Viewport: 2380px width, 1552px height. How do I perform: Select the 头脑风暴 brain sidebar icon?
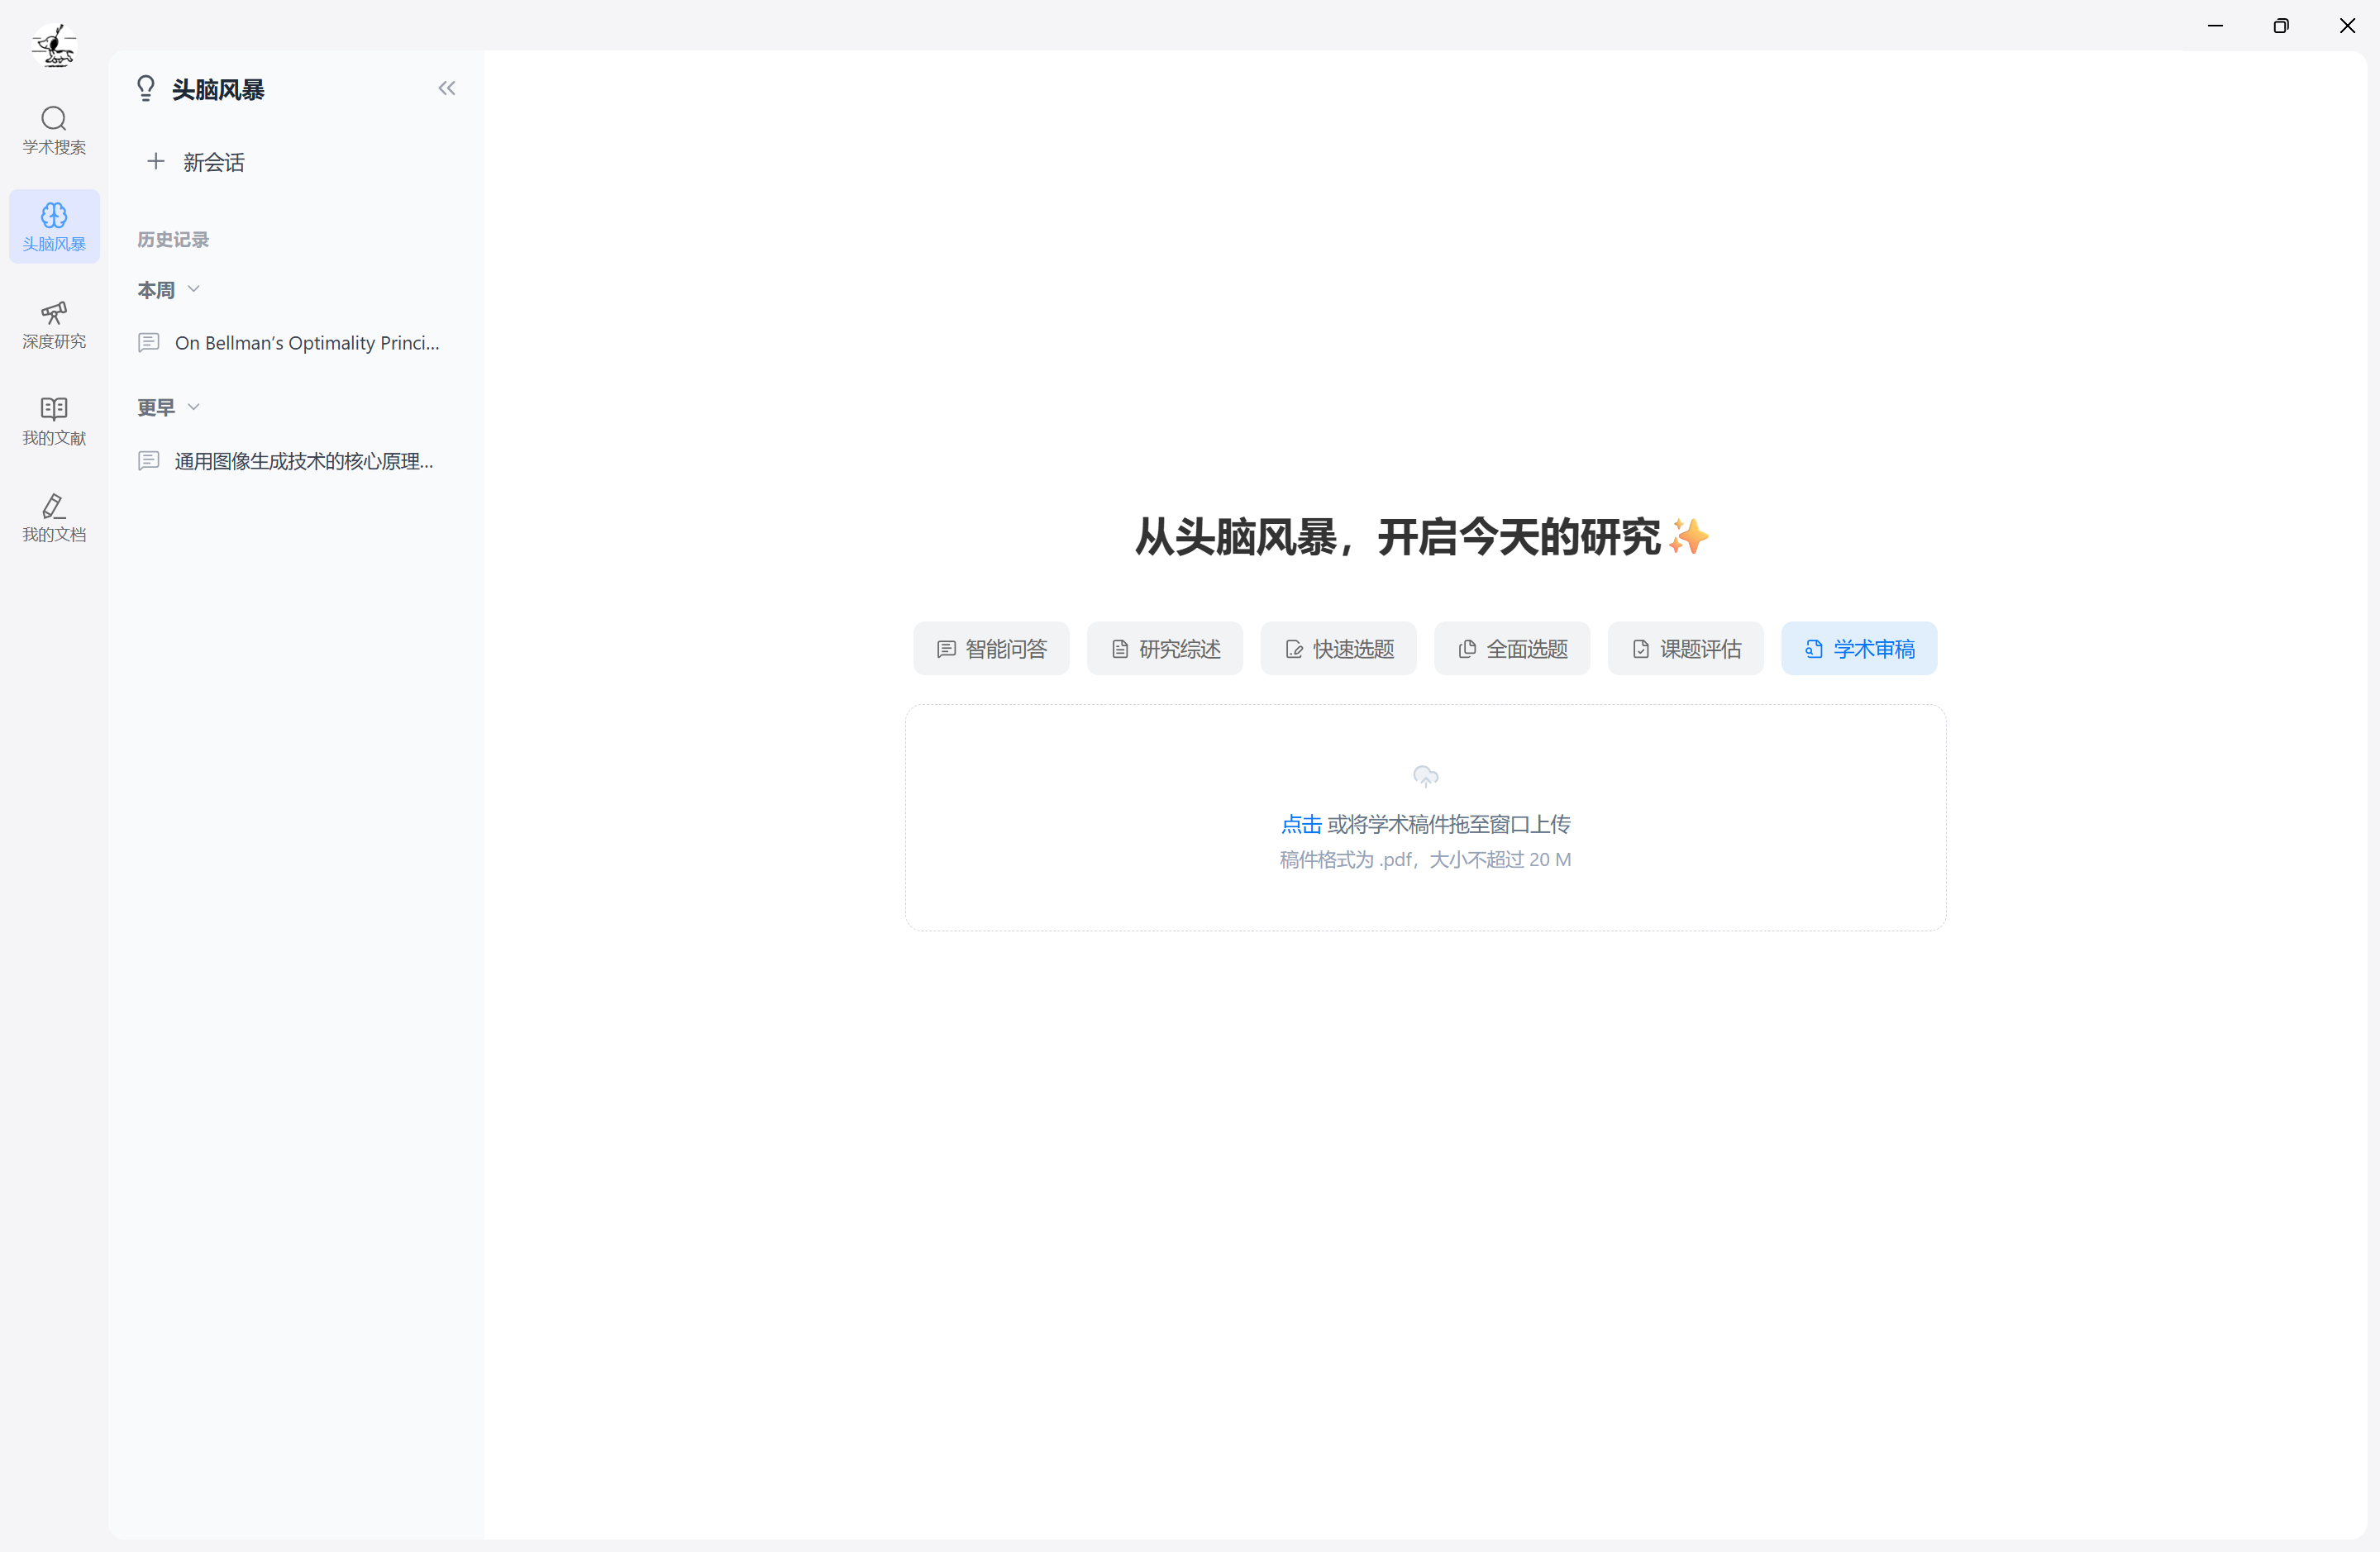pos(54,226)
